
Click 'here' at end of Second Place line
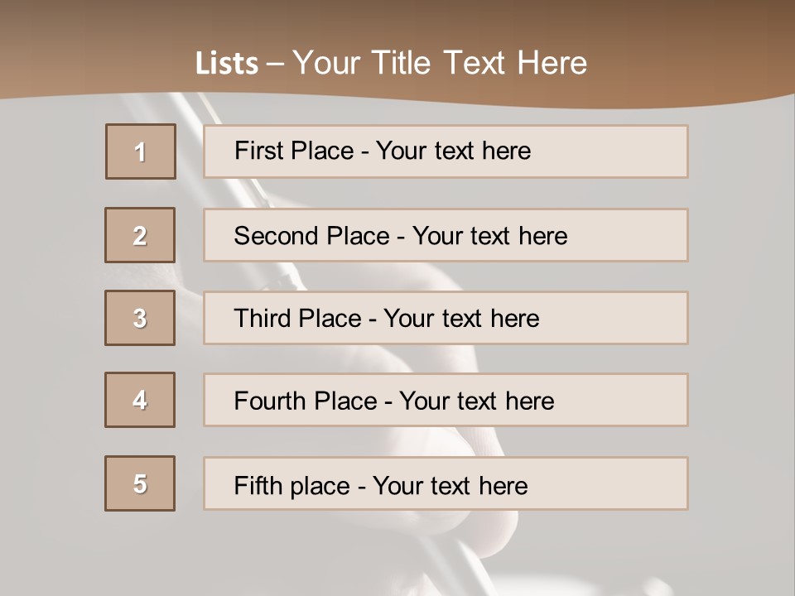point(542,236)
